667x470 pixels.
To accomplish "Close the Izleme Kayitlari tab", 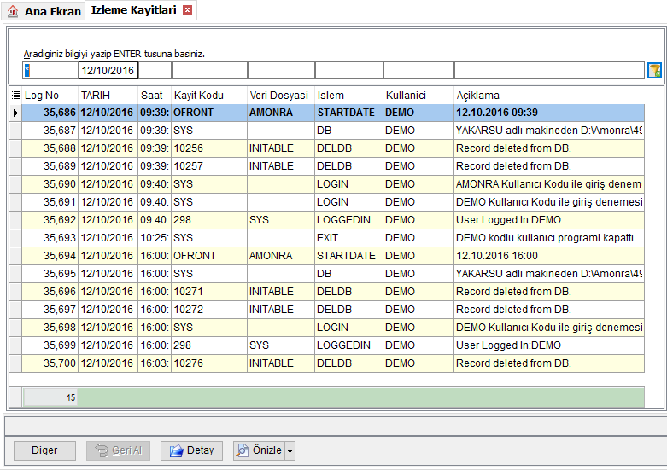I will coord(187,9).
